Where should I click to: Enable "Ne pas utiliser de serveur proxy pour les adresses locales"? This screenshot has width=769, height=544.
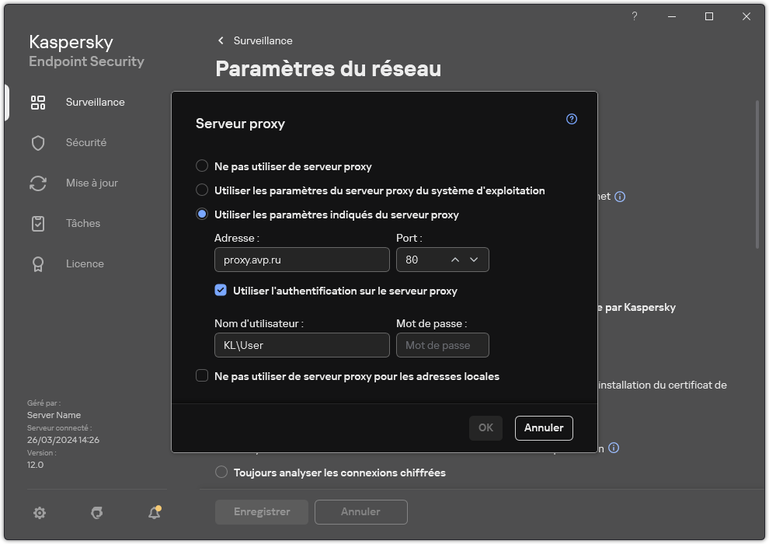coord(202,376)
